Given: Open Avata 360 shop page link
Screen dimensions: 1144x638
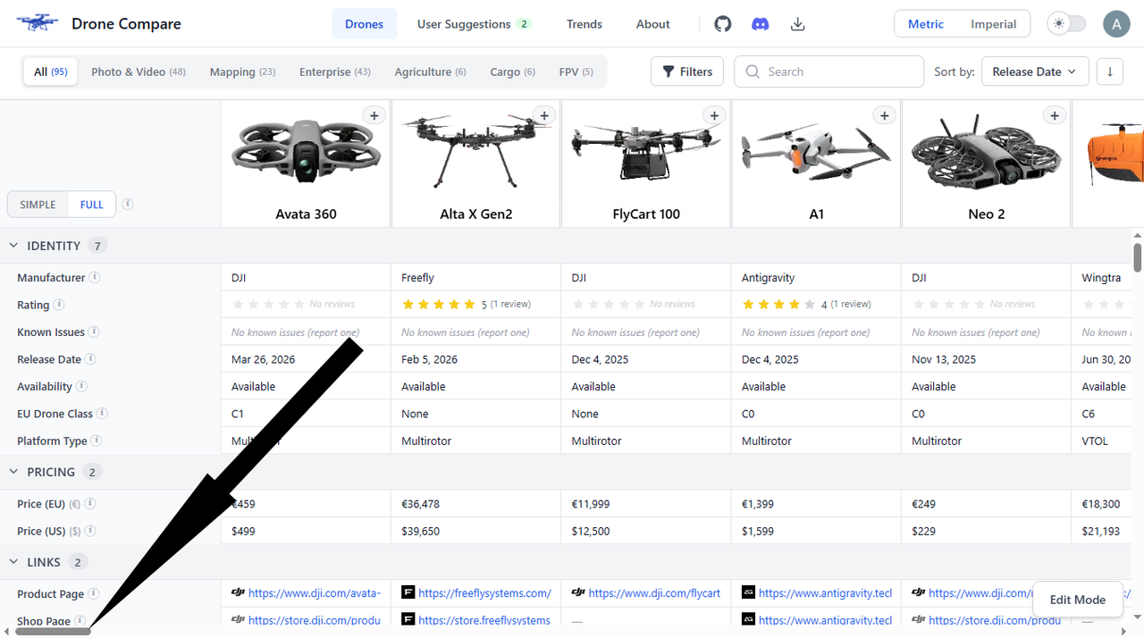Looking at the screenshot, I should click(x=315, y=620).
